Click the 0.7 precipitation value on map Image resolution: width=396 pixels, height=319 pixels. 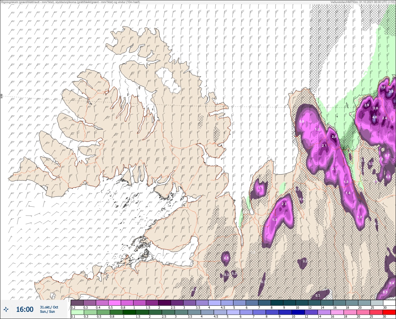click(x=387, y=155)
